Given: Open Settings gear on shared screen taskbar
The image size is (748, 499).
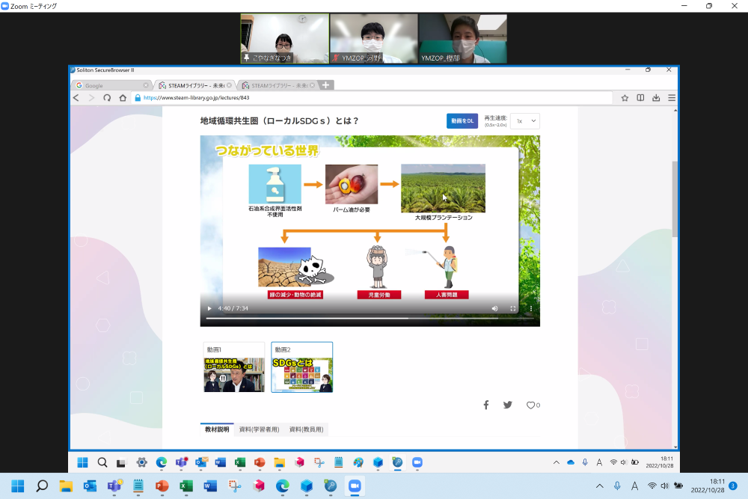Looking at the screenshot, I should [141, 462].
